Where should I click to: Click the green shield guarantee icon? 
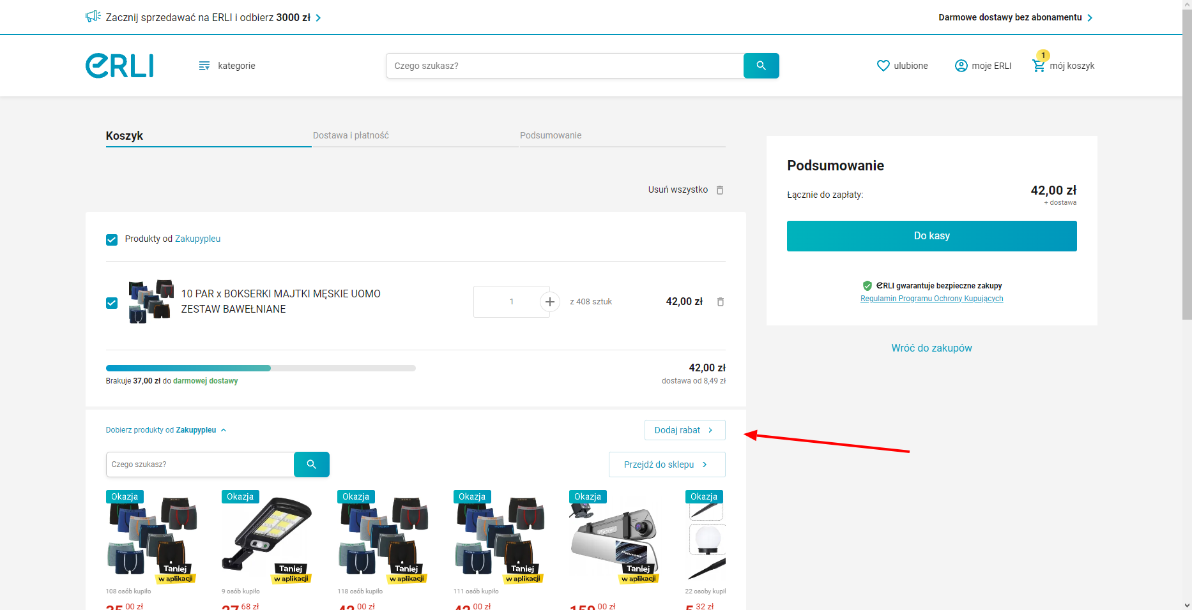867,286
